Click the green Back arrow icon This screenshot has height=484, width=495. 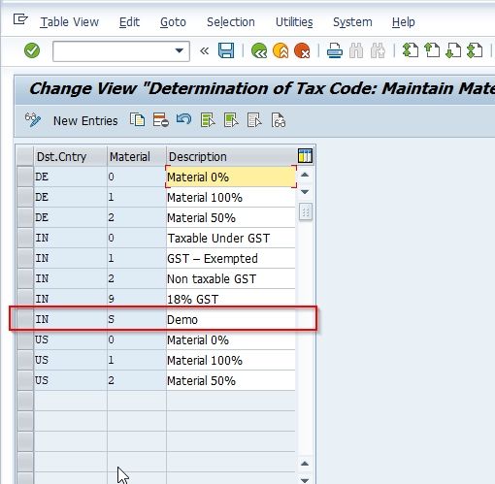259,50
